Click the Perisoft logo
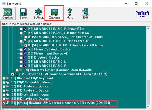152x110 pixels. coord(142,14)
